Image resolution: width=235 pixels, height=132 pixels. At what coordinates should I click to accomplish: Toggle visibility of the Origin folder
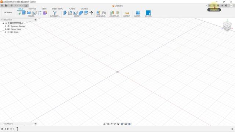point(8,32)
